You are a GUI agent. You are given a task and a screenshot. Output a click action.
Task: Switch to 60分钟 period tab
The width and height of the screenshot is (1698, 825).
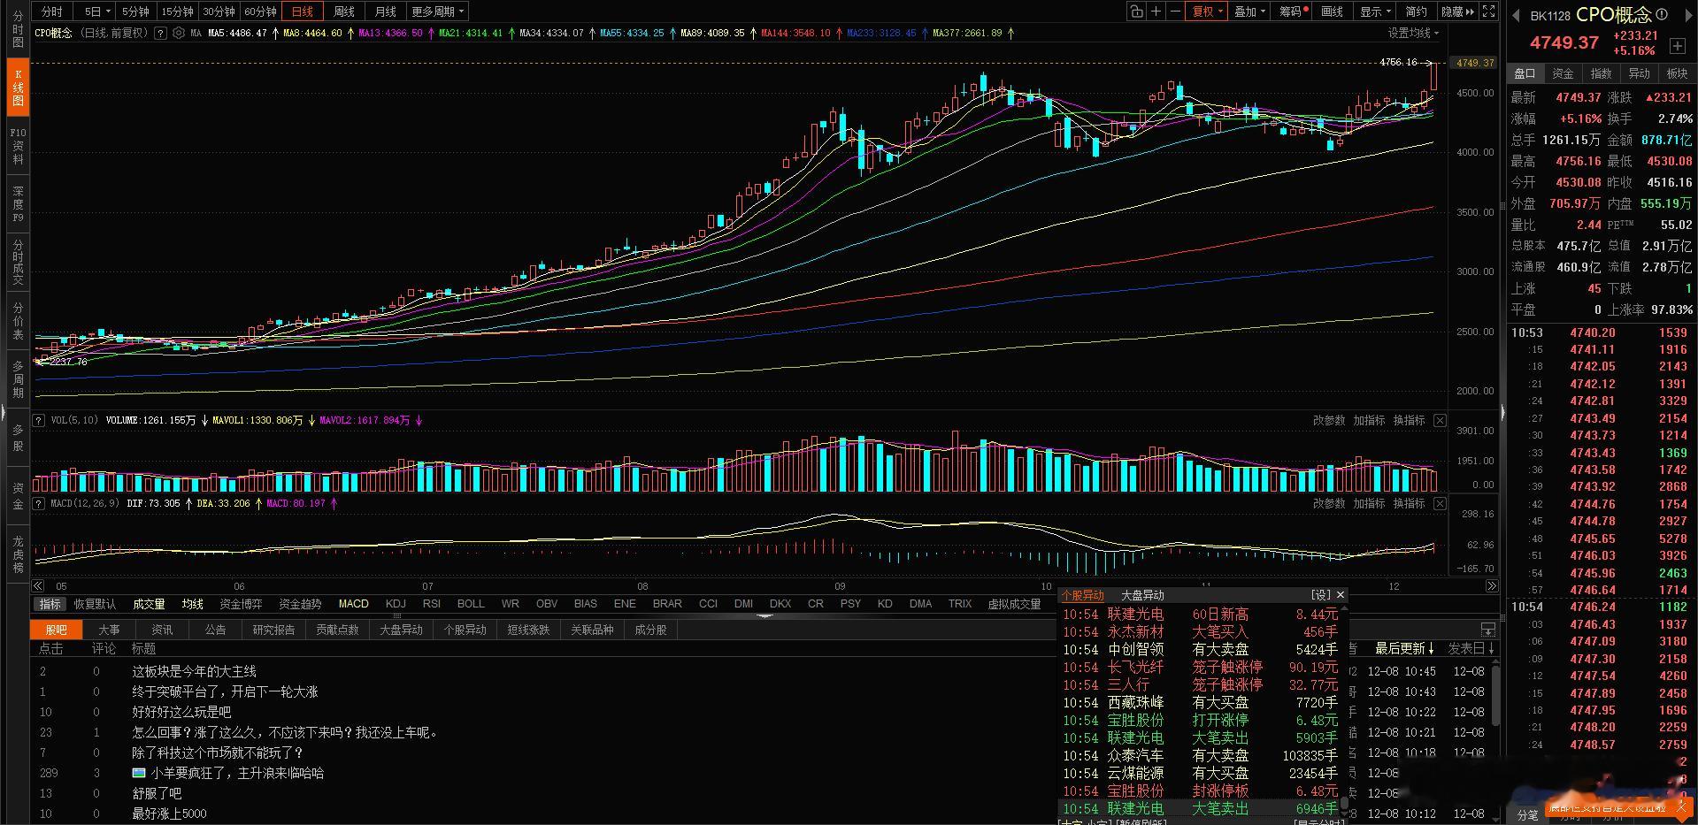260,11
